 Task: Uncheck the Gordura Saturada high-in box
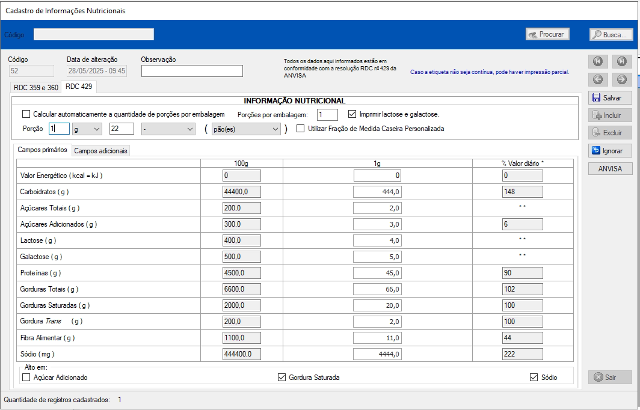pos(282,378)
